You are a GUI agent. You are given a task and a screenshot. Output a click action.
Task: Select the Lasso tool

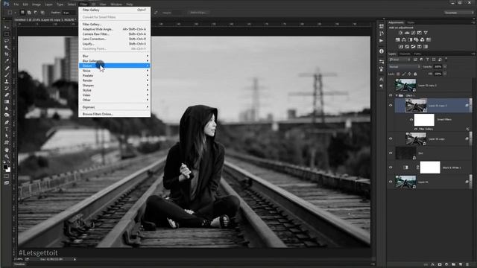(x=7, y=41)
